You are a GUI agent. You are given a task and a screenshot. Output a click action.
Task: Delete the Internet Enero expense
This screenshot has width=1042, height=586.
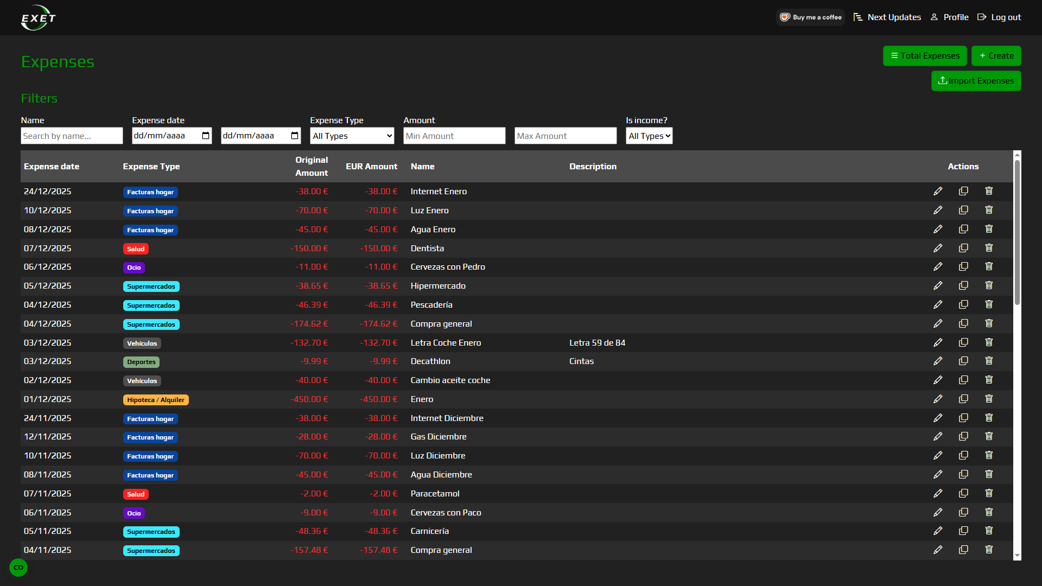pos(988,191)
